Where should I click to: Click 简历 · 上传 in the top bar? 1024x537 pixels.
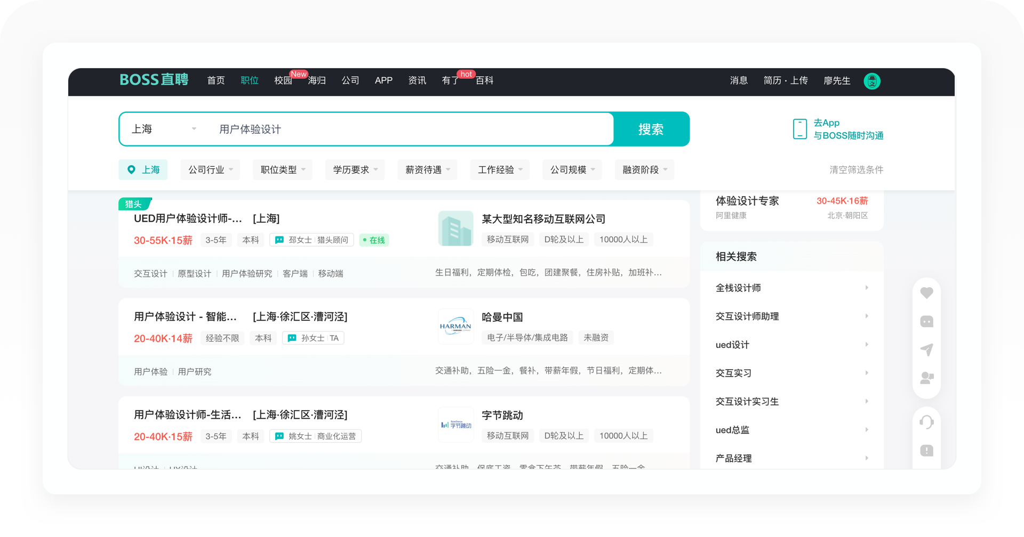786,80
